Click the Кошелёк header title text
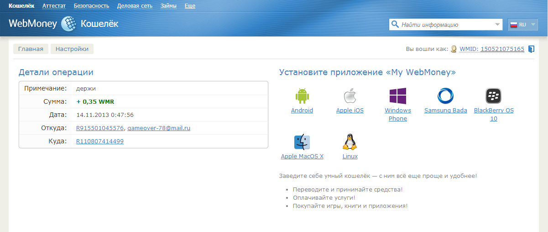This screenshot has height=232, width=548. pos(99,24)
